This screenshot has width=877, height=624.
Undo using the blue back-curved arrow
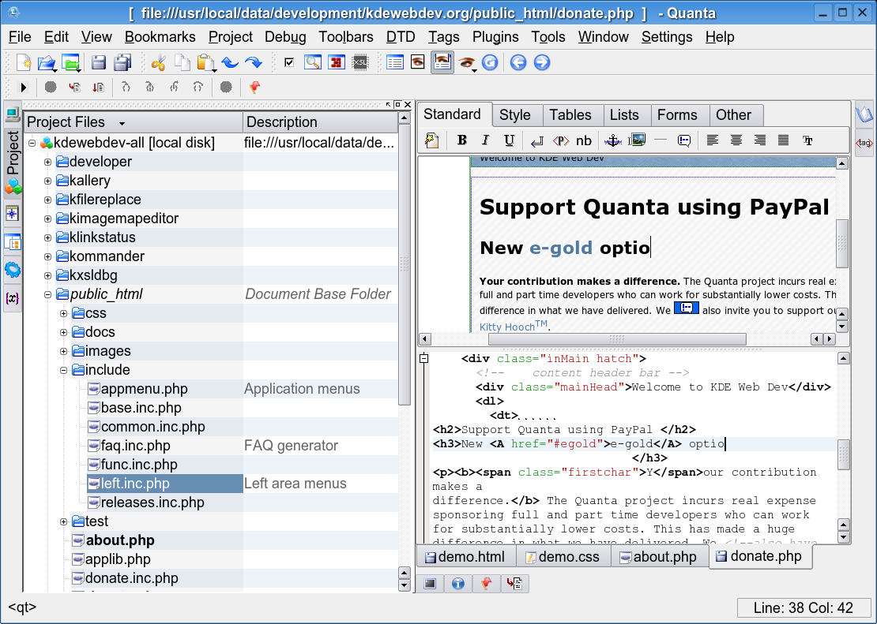click(x=230, y=62)
